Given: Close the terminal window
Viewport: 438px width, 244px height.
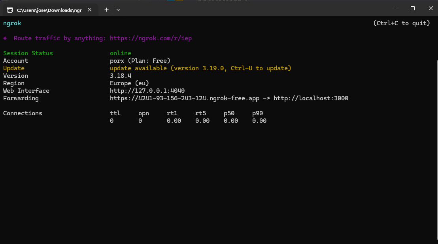Looking at the screenshot, I should pyautogui.click(x=430, y=8).
